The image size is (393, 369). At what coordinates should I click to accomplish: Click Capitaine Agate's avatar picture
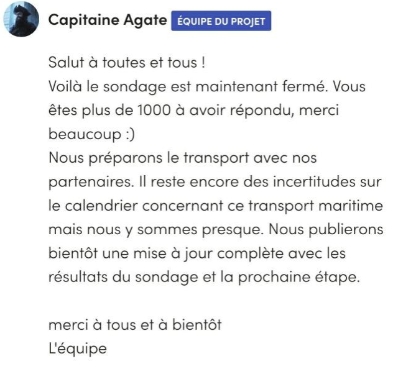coord(22,20)
